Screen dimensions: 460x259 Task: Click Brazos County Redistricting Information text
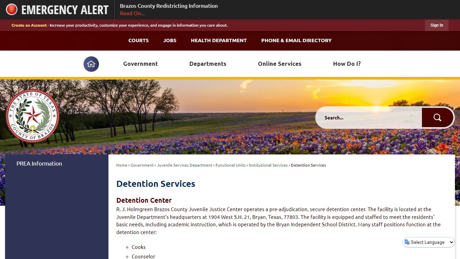[x=169, y=6]
